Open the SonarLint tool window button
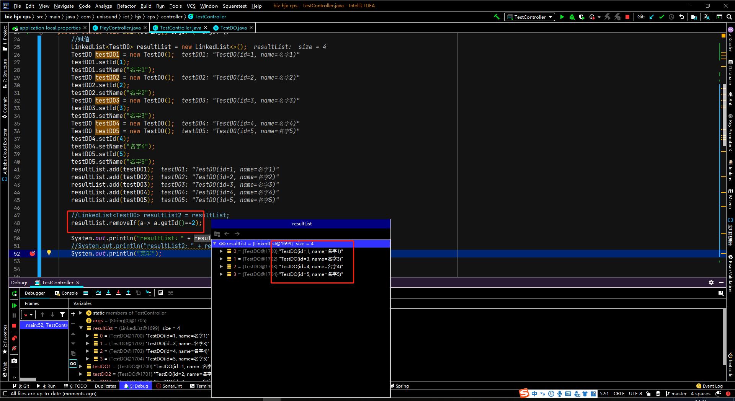The width and height of the screenshot is (735, 401). (169, 386)
